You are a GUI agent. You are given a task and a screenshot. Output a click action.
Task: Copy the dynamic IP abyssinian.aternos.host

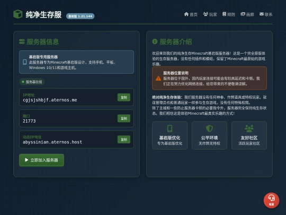[x=124, y=139]
